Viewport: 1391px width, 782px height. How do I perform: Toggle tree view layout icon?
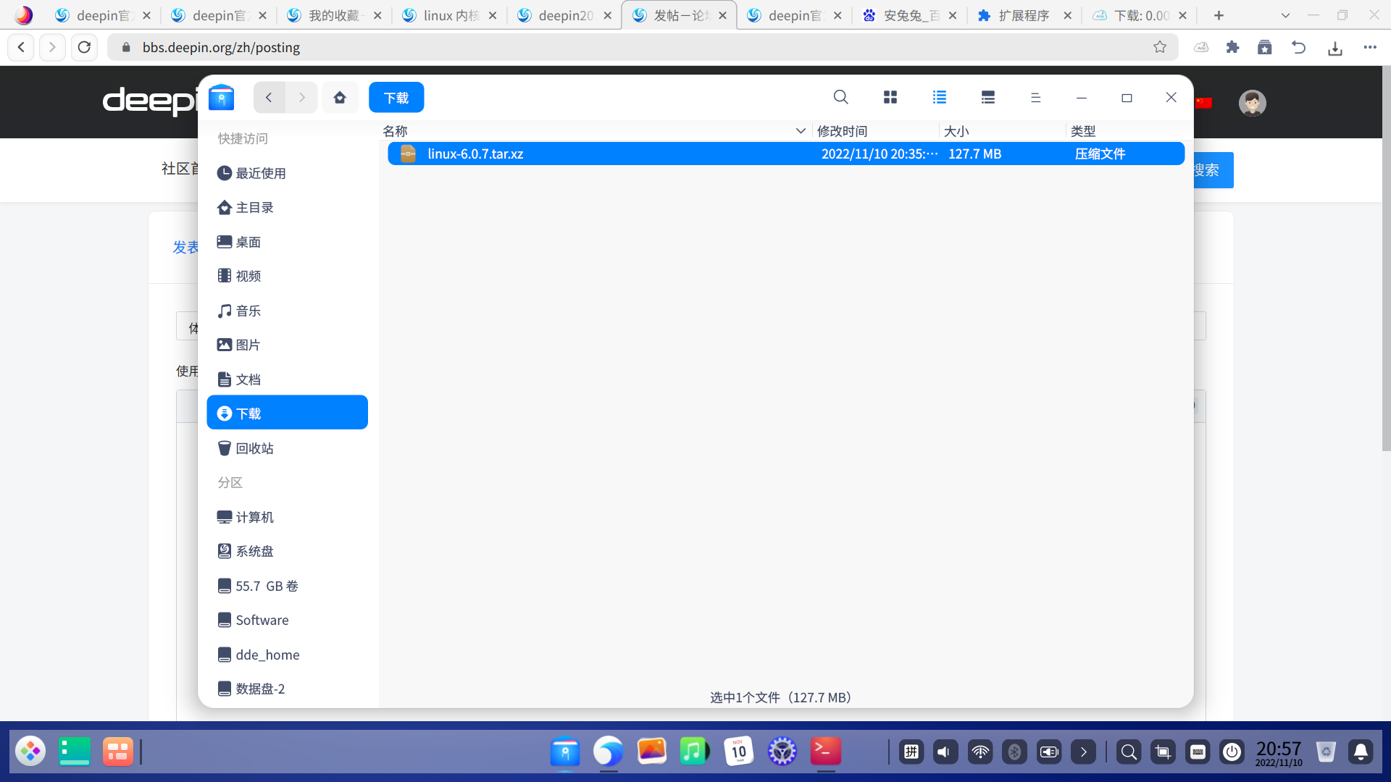coord(987,97)
